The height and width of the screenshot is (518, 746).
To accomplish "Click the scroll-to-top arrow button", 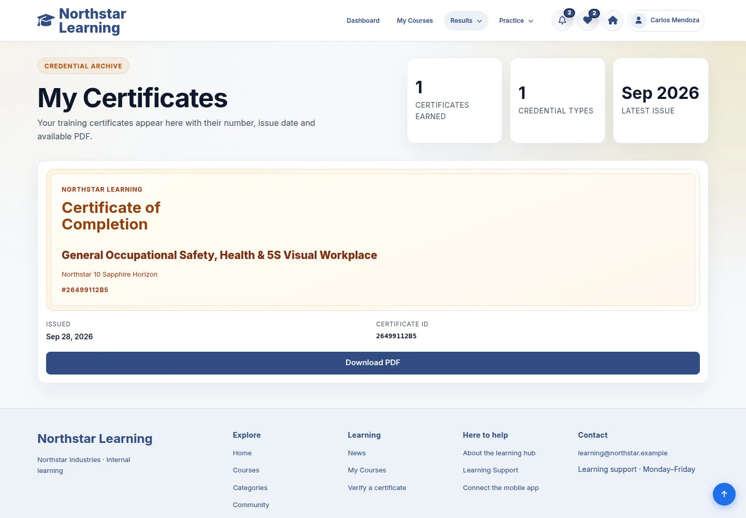I will pos(724,494).
